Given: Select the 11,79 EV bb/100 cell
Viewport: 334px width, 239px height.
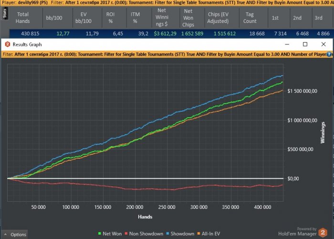Looking at the screenshot, I should [92, 33].
